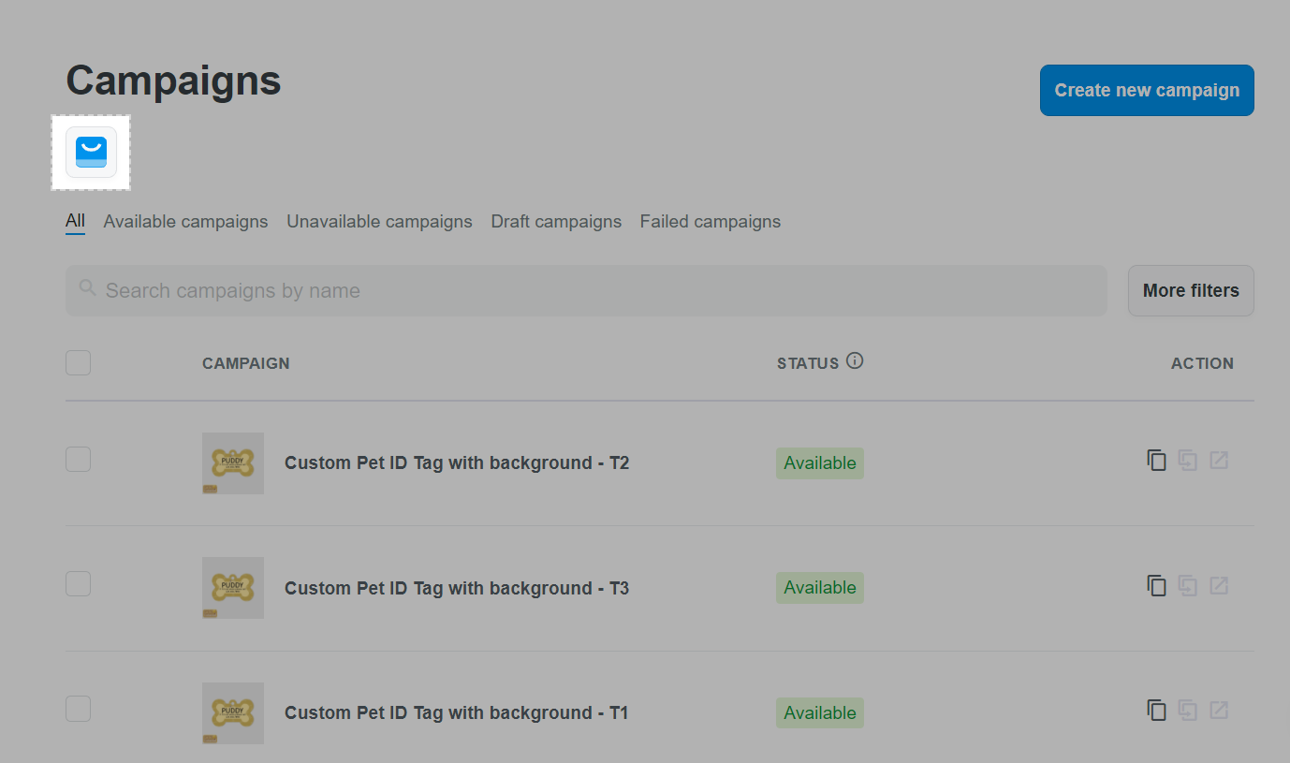1290x763 pixels.
Task: Open the Custom Pet ID Tag T2 campaign
Action: click(457, 463)
